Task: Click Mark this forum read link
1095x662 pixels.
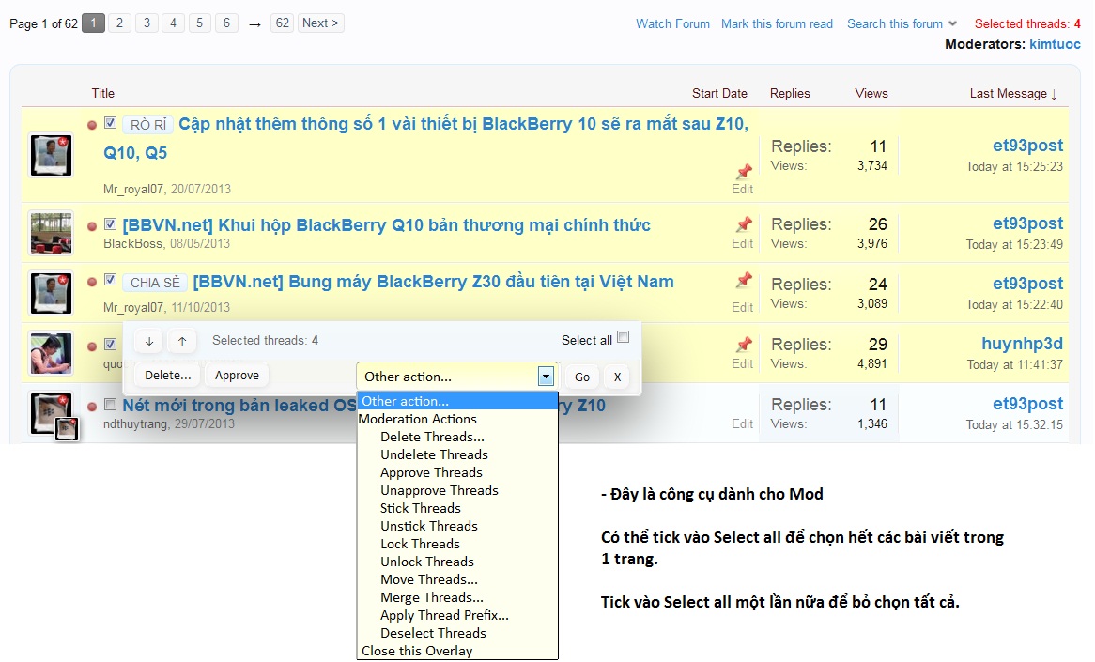Action: [777, 23]
